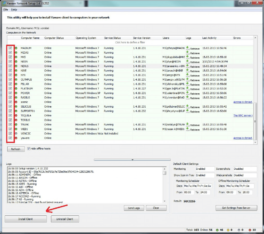Open Monitoring Scheduler Days dropdown
264x234 pixels.
(198, 186)
